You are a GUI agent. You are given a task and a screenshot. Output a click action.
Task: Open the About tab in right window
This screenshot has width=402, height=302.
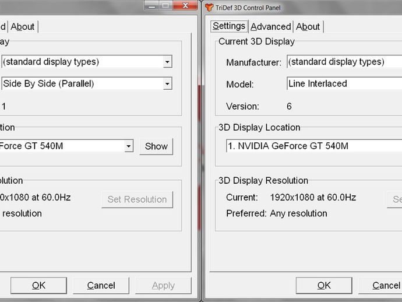308,27
